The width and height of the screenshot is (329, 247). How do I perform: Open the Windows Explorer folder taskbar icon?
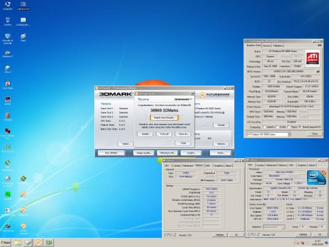18,242
